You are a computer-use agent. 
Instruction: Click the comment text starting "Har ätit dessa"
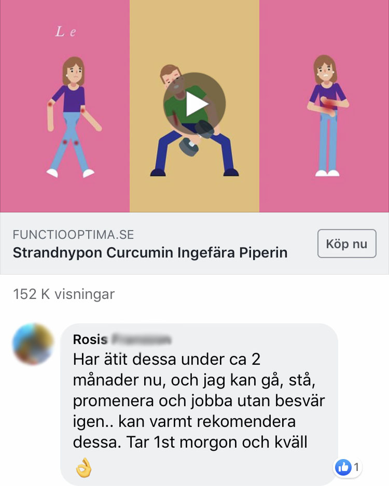199,401
